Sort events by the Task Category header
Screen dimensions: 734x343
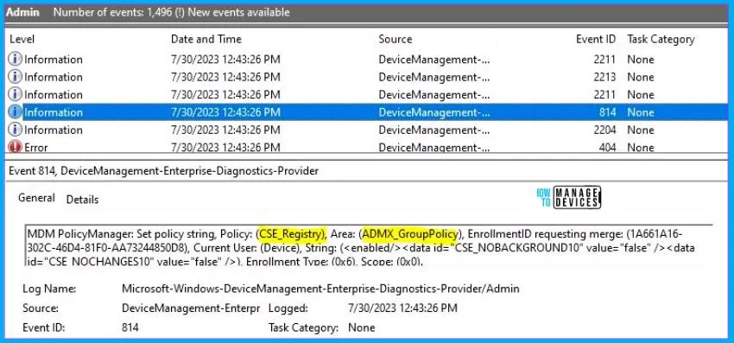click(x=661, y=40)
